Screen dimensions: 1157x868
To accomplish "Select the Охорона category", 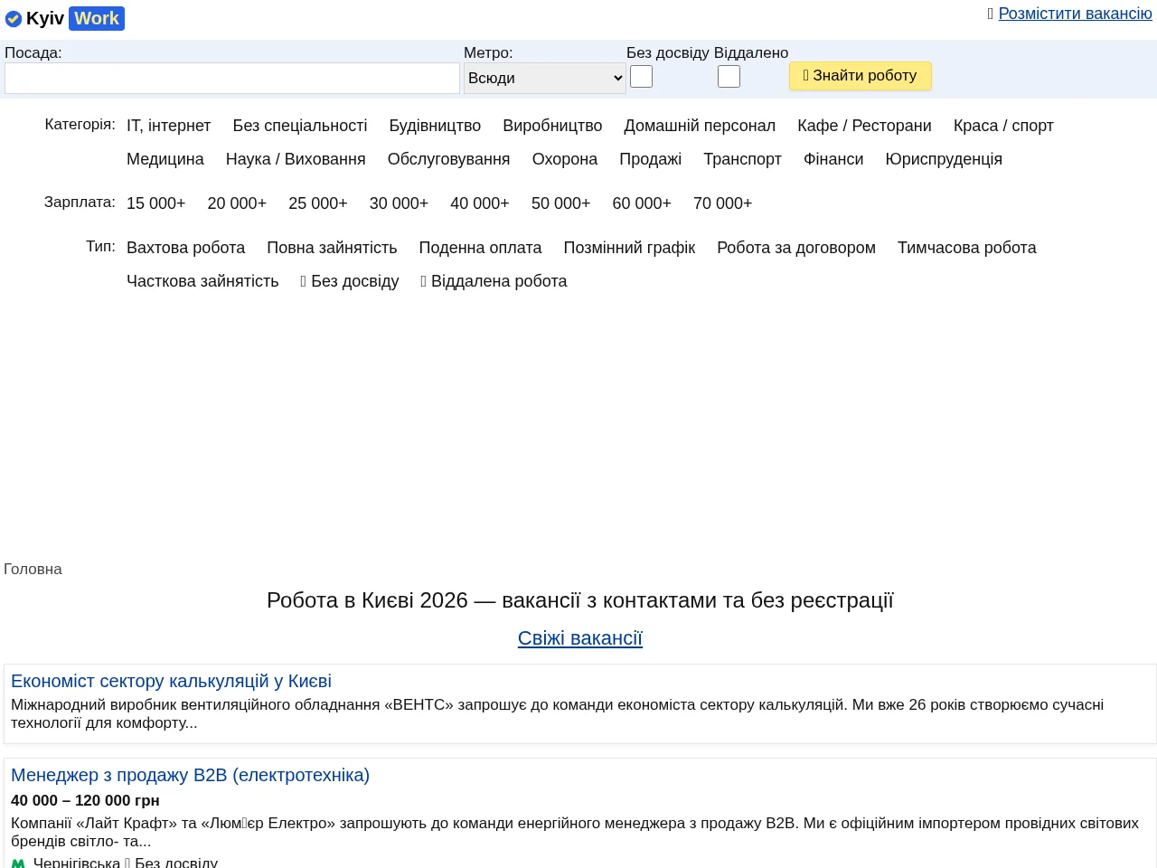I will (x=565, y=159).
